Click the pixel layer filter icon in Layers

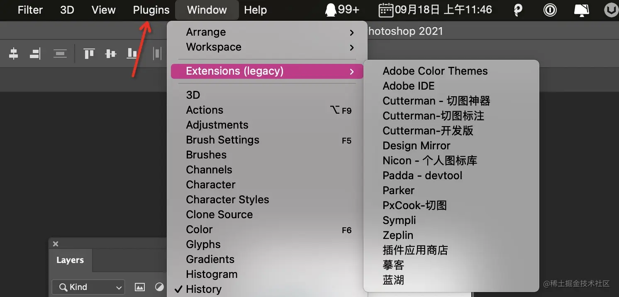click(x=140, y=287)
